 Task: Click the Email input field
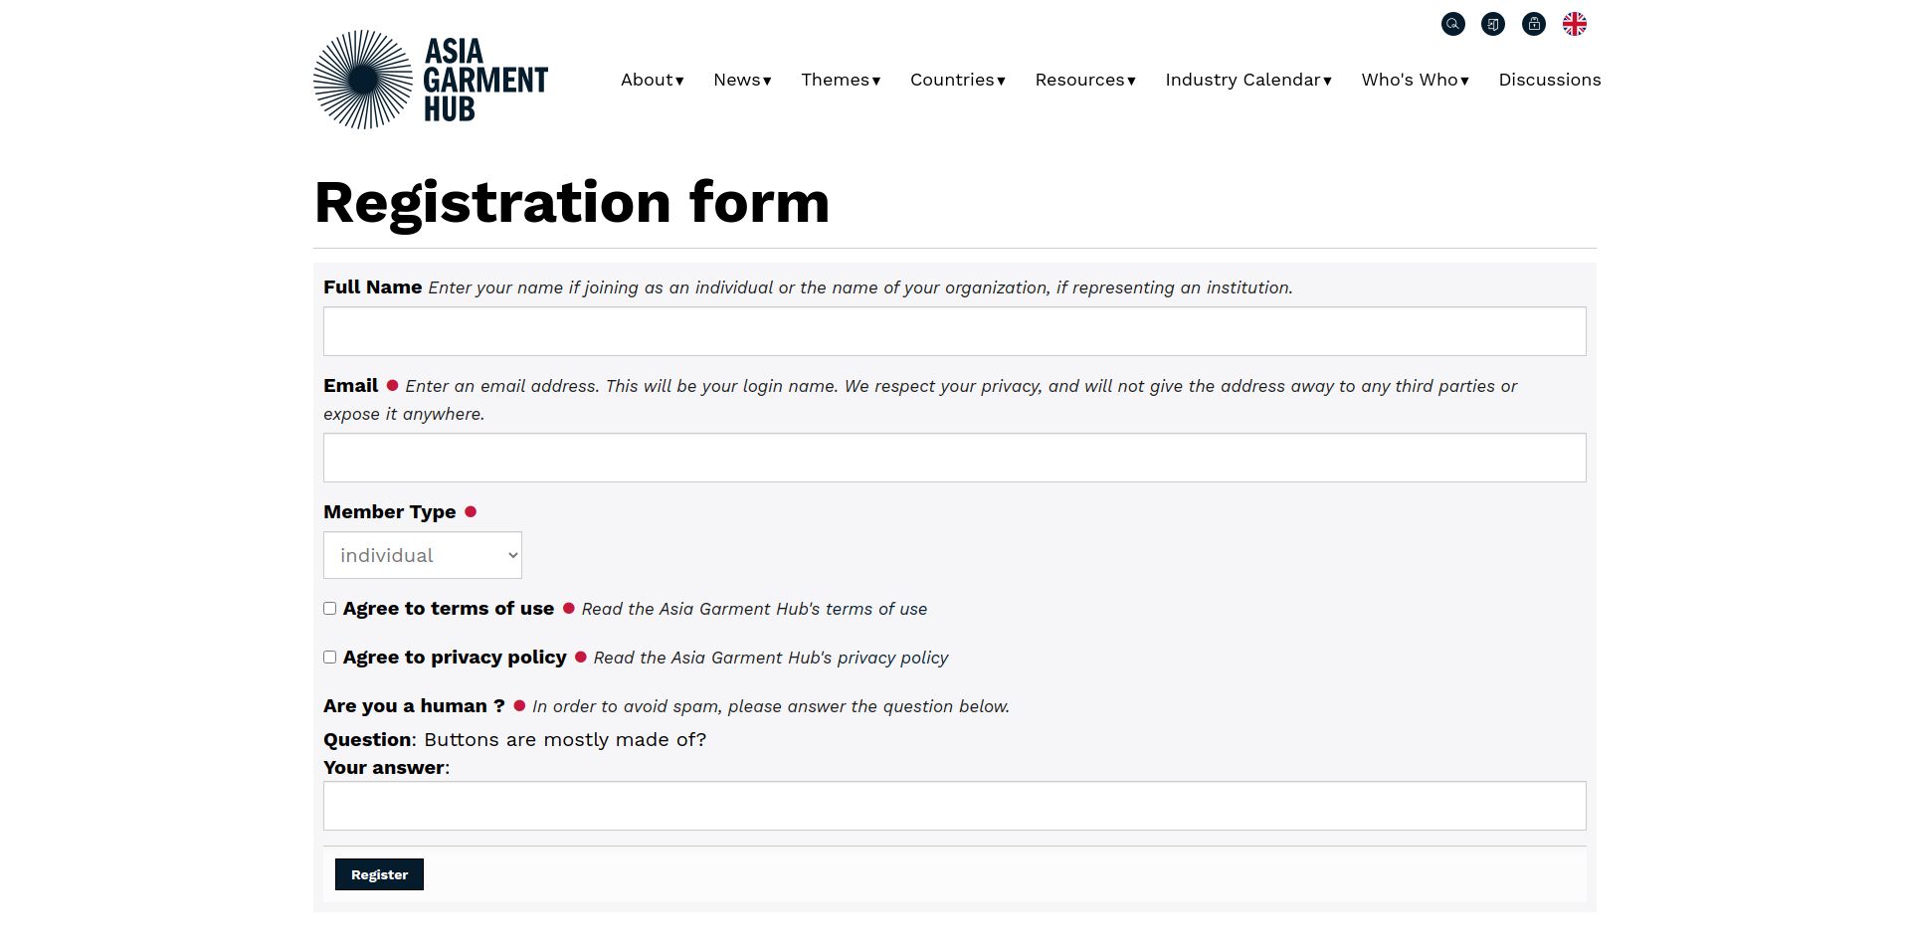(955, 457)
